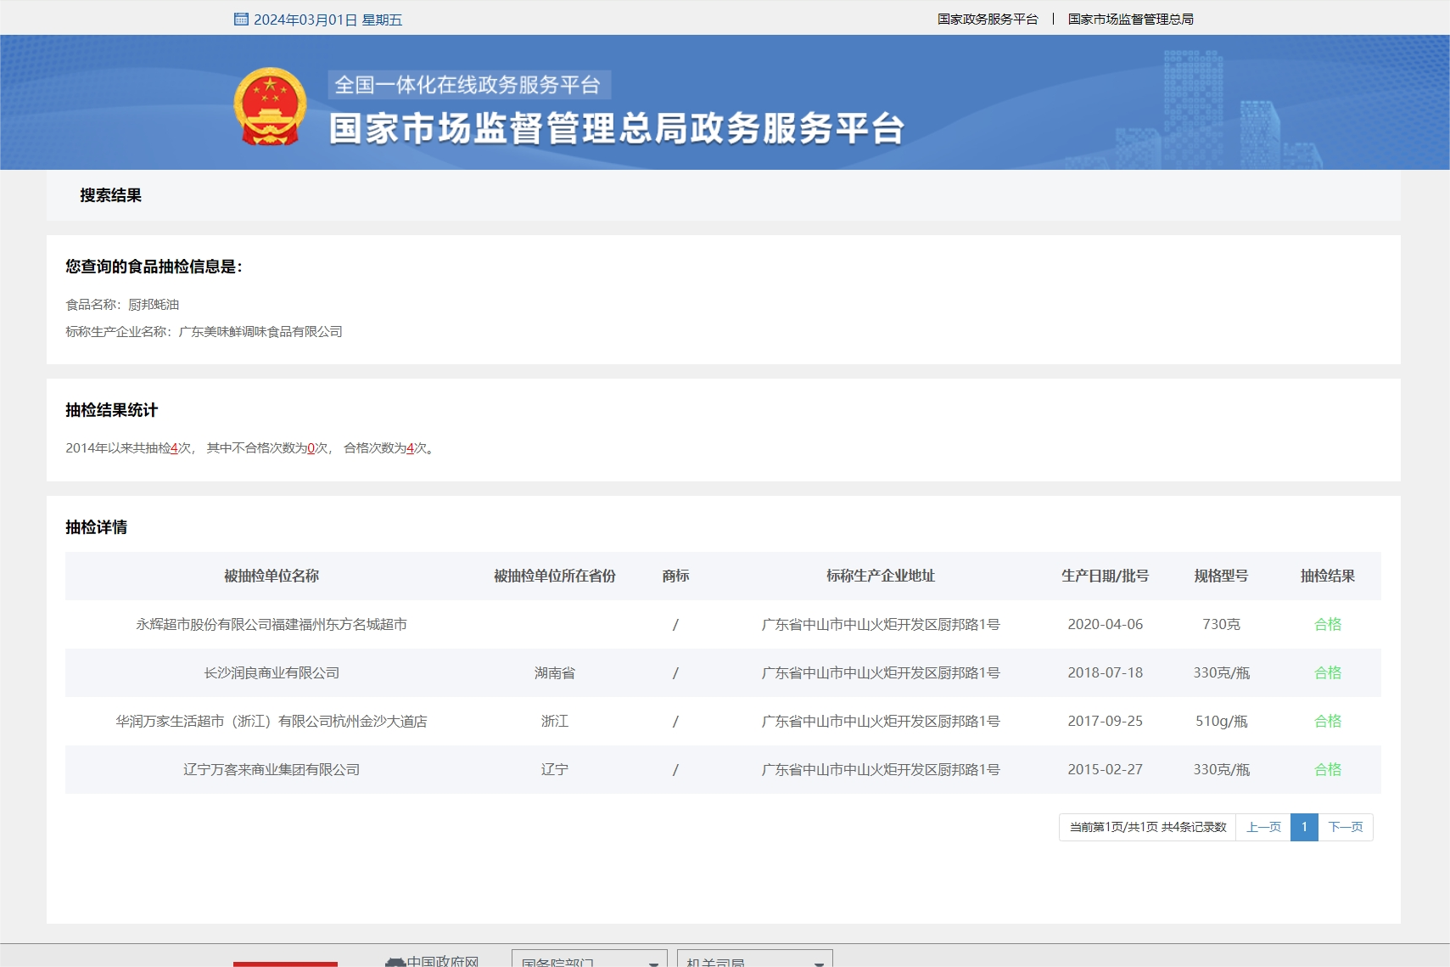Click the 全国一体化在线政务服务平台 banner label
Screen dimensions: 1450x967
[x=467, y=83]
